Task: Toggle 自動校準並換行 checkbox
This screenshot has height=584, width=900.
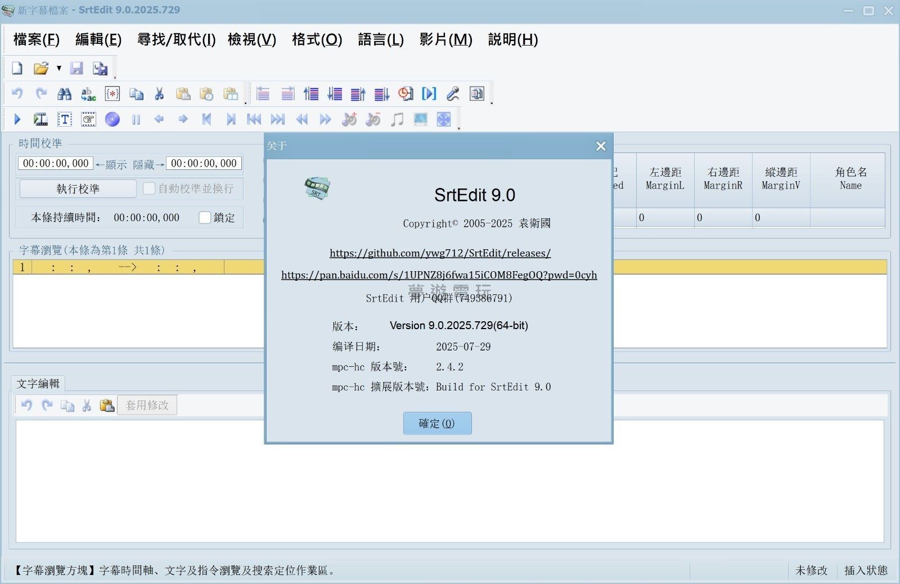Action: click(149, 188)
